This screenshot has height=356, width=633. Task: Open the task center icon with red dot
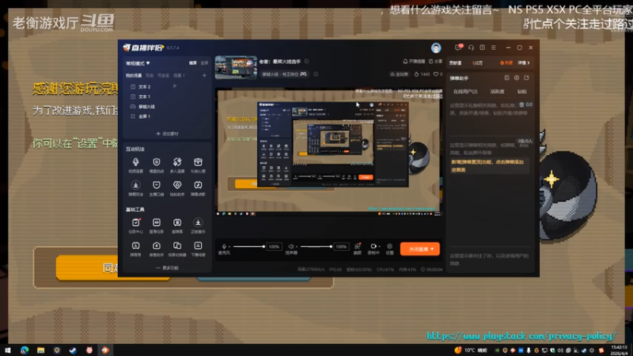[135, 222]
